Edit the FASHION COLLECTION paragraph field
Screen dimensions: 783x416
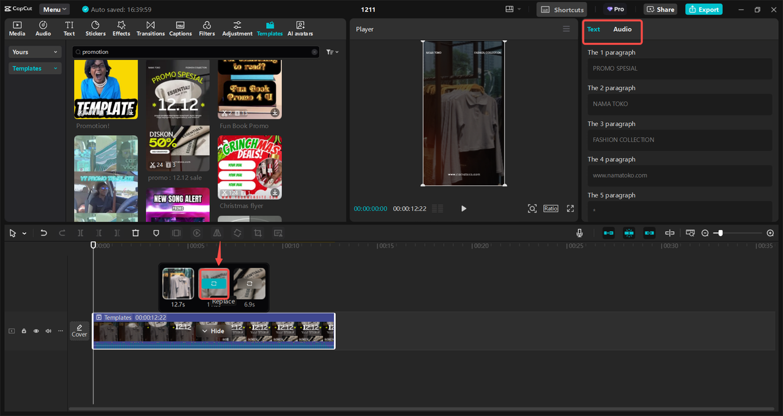pos(679,139)
